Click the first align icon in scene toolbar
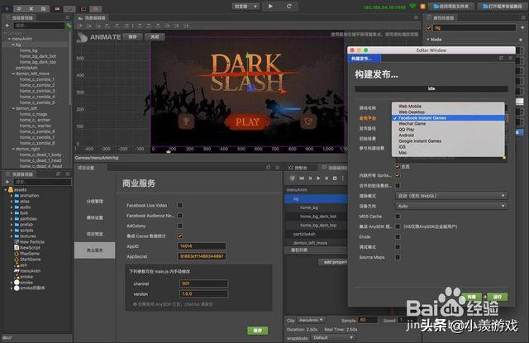529x343 pixels. (x=80, y=26)
